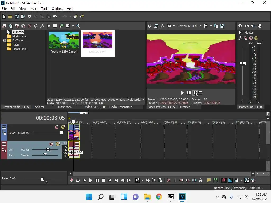
Task: Click the Render As icon in the main toolbar
Action: point(23,16)
